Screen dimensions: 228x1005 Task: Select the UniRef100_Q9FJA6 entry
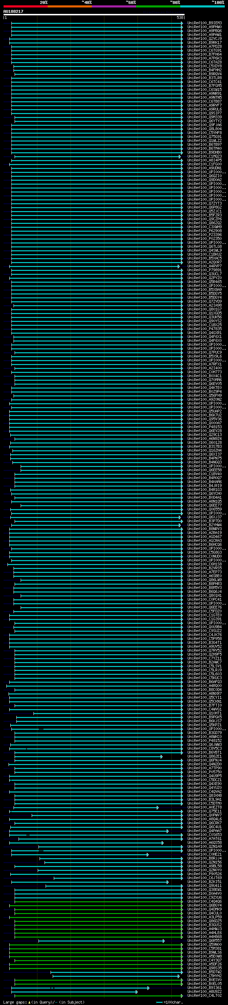204,125
